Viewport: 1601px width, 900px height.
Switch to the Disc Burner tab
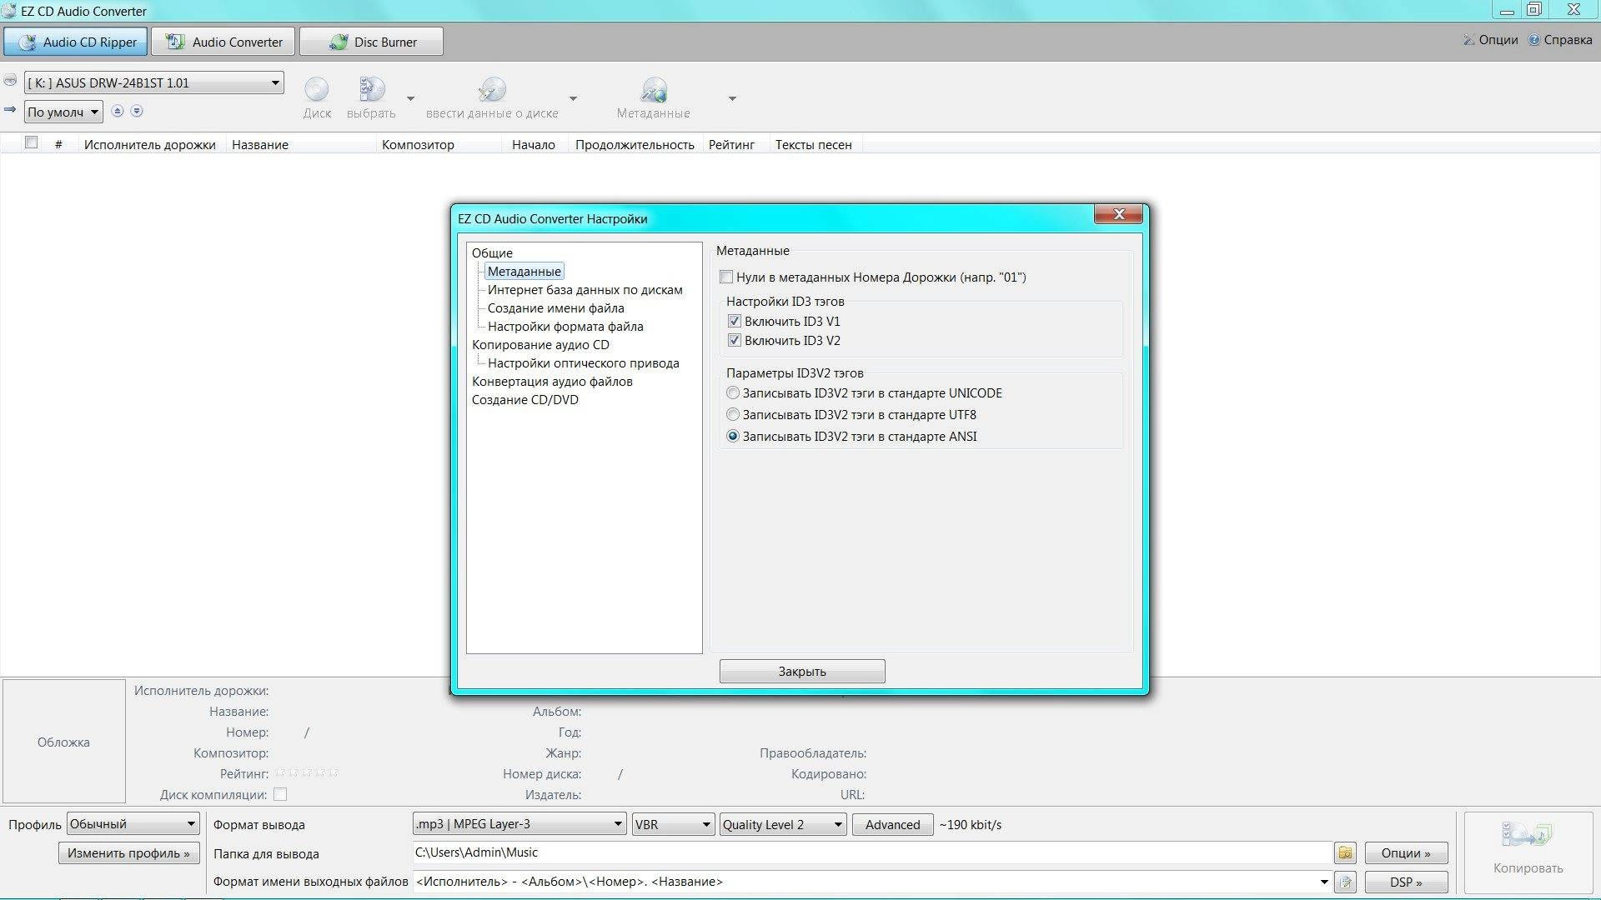[371, 42]
